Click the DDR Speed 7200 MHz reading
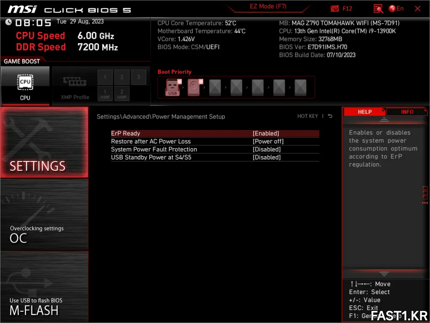430x323 pixels. 67,47
